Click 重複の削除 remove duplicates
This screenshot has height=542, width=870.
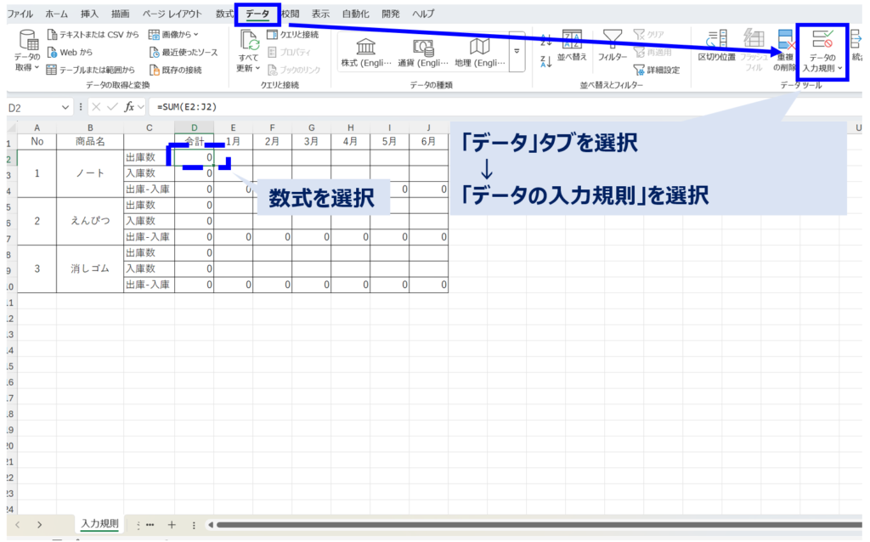click(x=784, y=50)
